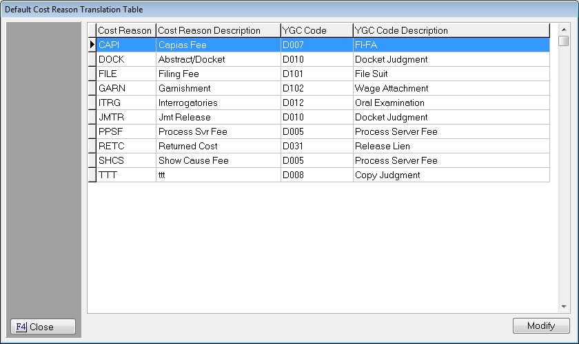The height and width of the screenshot is (344, 579).
Task: Click the scroll up arrow
Action: 564,29
